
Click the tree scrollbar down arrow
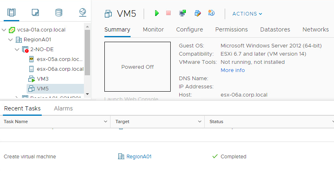[87, 94]
